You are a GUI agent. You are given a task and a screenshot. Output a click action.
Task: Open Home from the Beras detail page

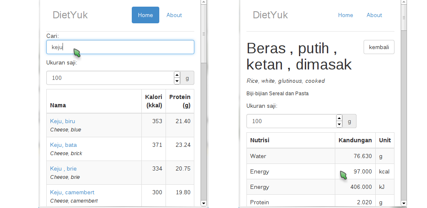(346, 15)
